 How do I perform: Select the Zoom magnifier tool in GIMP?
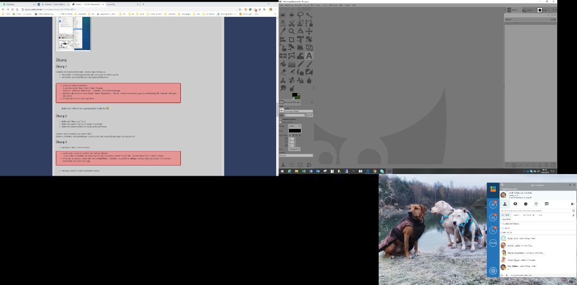tap(291, 31)
